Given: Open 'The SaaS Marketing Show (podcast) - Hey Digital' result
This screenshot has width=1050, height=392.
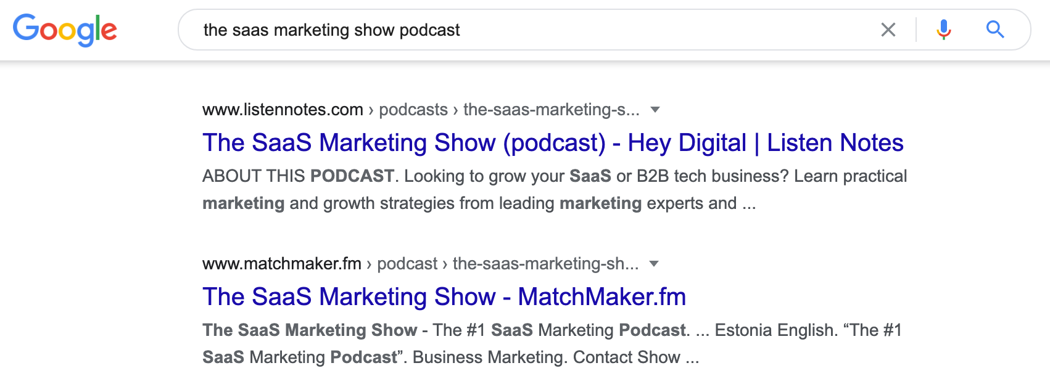Looking at the screenshot, I should [x=553, y=143].
